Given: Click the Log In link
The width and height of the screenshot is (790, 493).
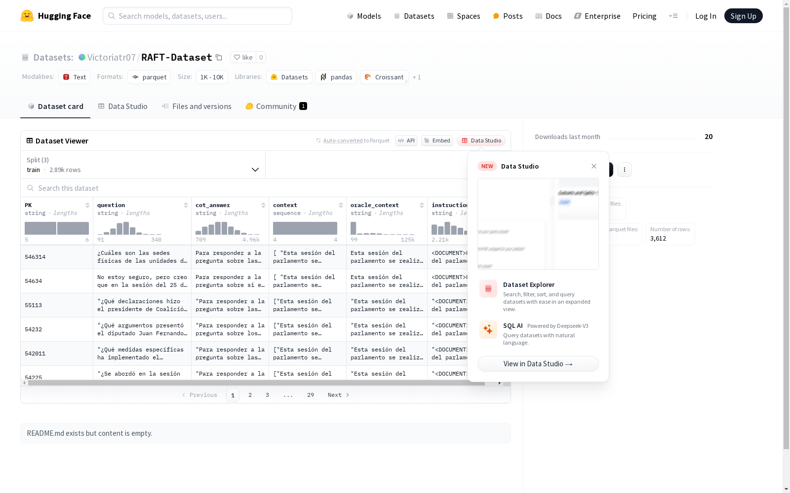Looking at the screenshot, I should coord(706,16).
